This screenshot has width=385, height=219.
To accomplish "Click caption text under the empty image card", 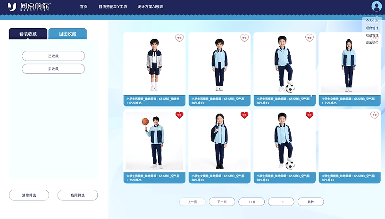I will point(350,178).
